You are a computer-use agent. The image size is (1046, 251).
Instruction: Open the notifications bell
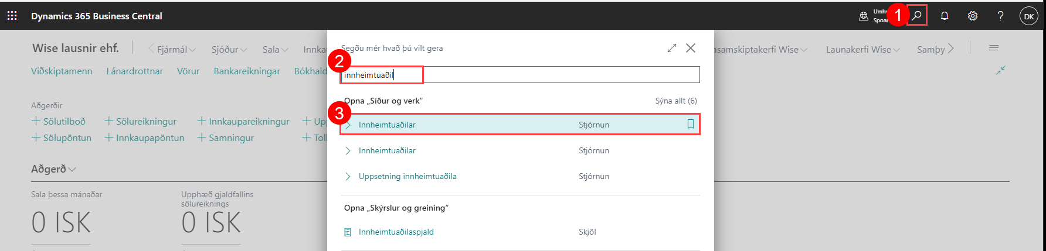pyautogui.click(x=944, y=16)
